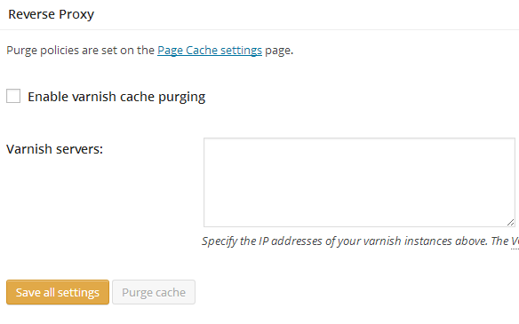The image size is (519, 324).
Task: Click the greyed-out Purge cache button
Action: (154, 292)
